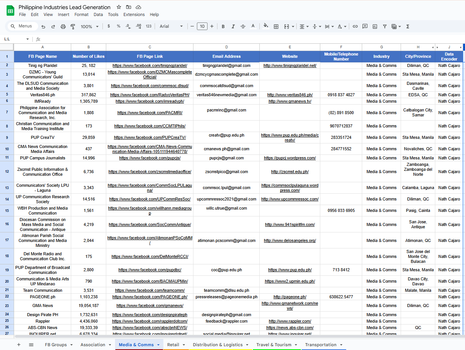Click the Insert chart icon
Screen dimensions: 465x350
[375, 27]
